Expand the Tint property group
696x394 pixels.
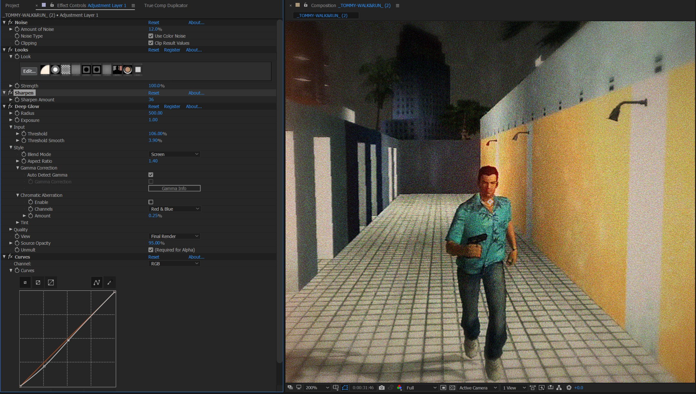tap(18, 223)
